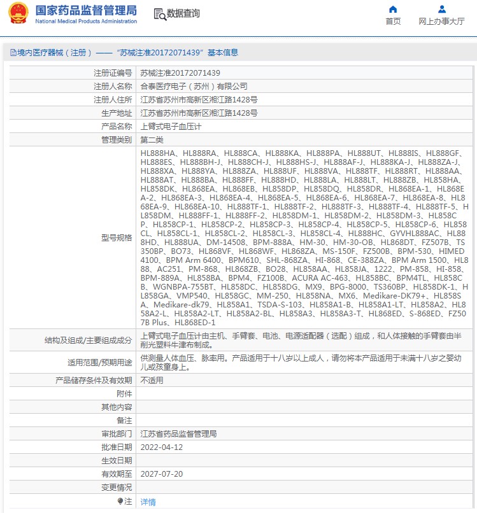Click the document icon before 境内医疗器械
Image resolution: width=477 pixels, height=513 pixels.
(13, 53)
